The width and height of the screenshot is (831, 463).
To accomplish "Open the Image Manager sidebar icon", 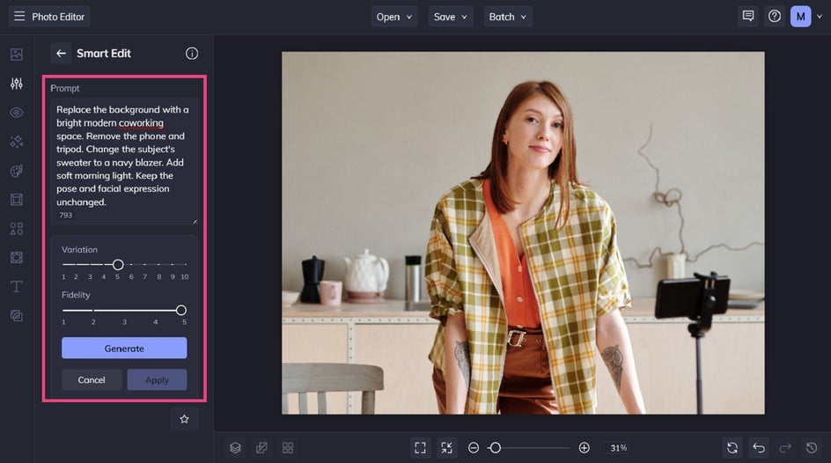I will [17, 55].
